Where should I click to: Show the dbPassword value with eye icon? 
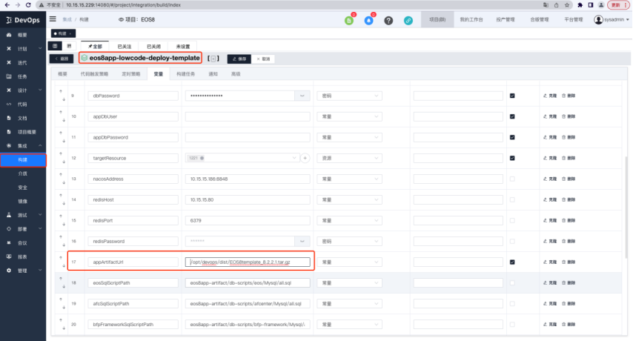(x=302, y=96)
